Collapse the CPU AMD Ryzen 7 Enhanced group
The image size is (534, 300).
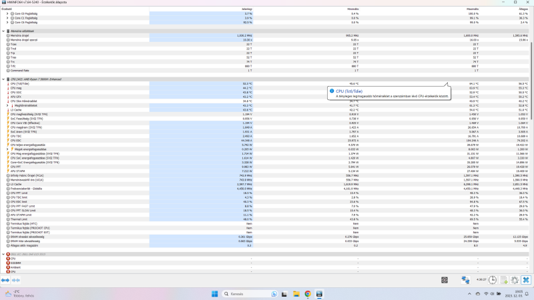(x=3, y=79)
